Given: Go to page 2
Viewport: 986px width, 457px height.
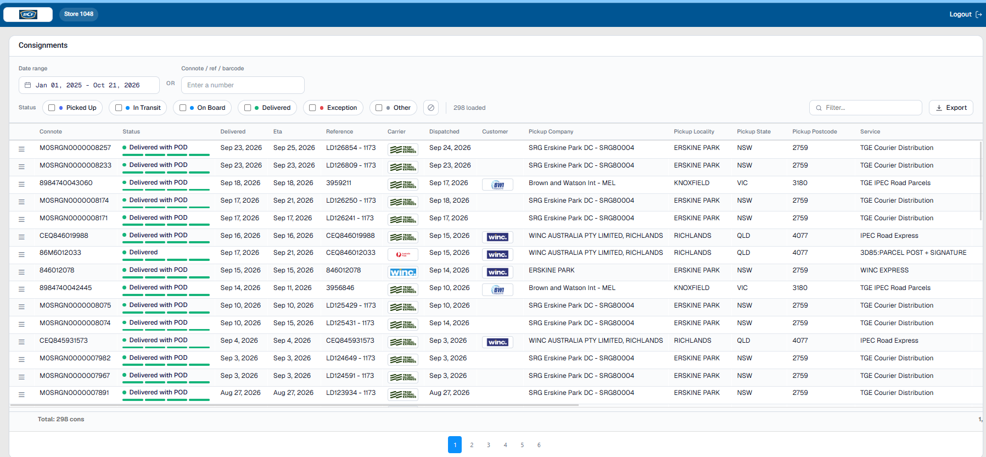Looking at the screenshot, I should pyautogui.click(x=472, y=445).
